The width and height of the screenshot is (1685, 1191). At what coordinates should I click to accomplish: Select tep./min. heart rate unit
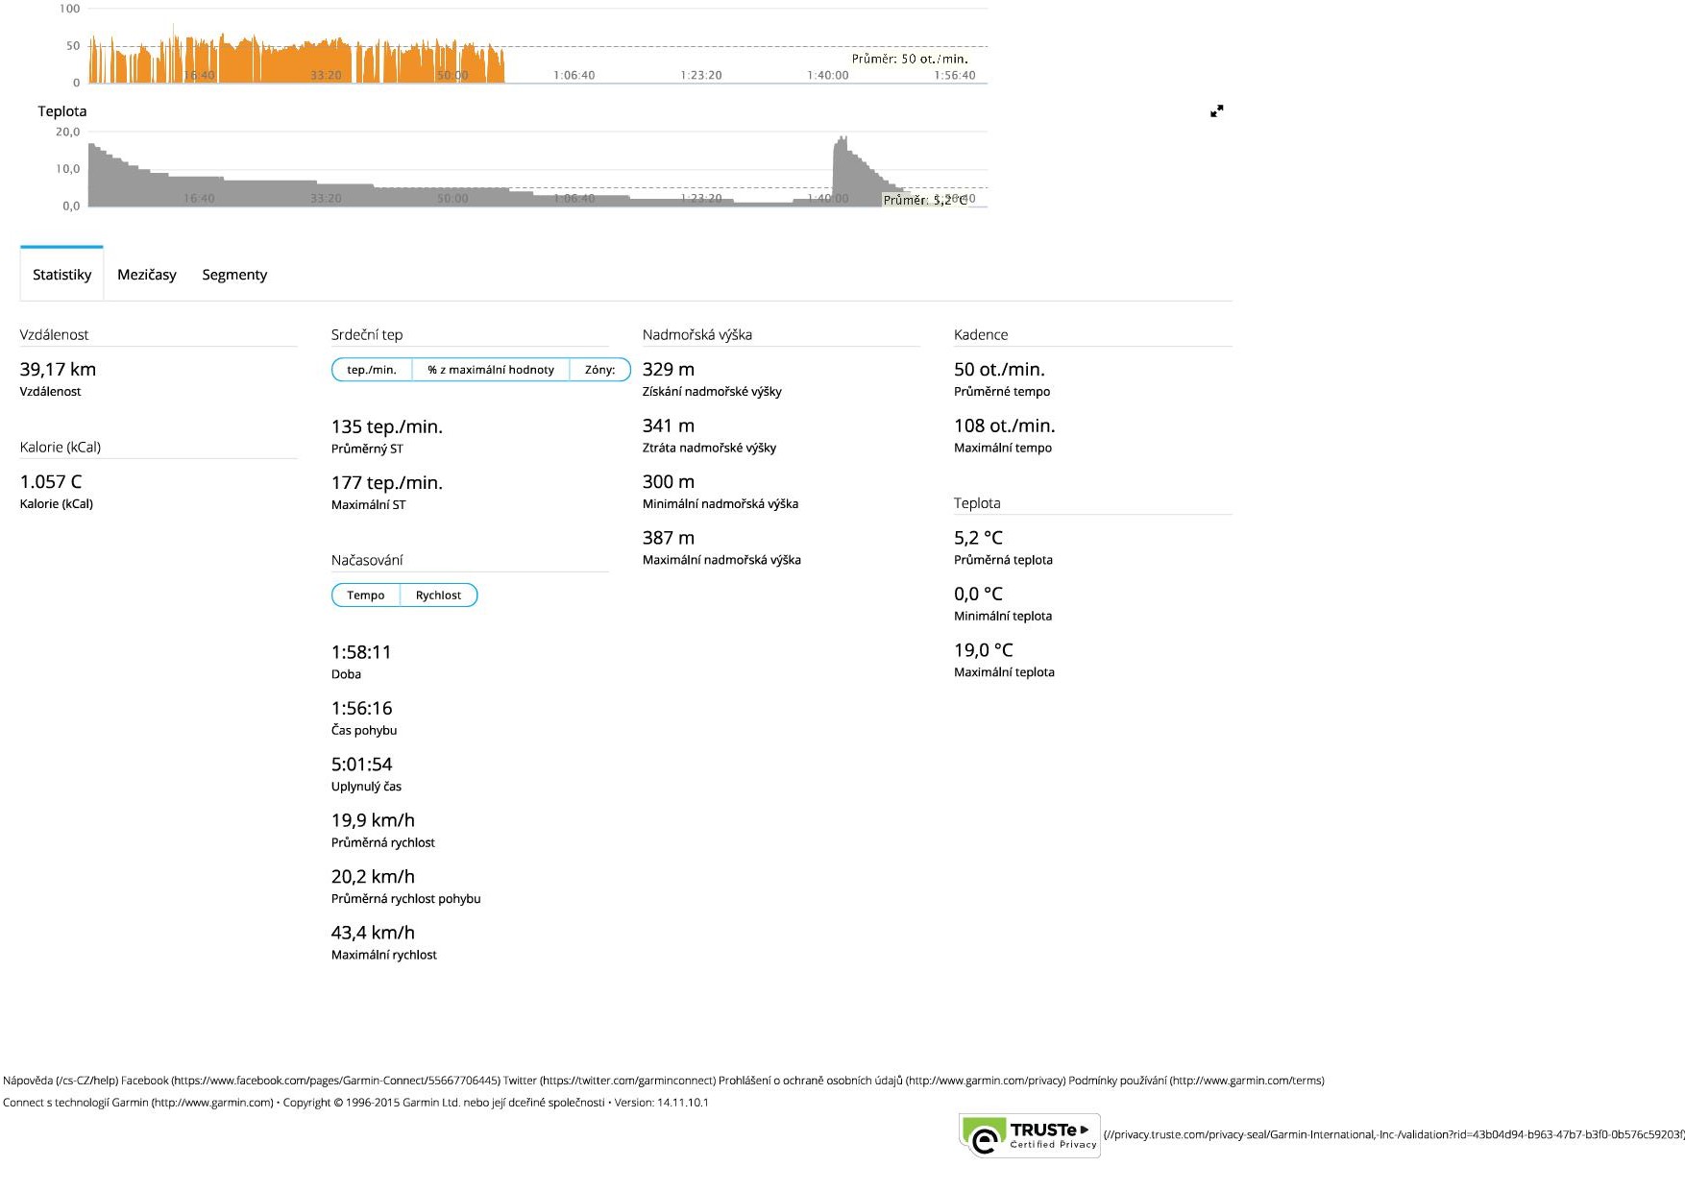point(372,370)
